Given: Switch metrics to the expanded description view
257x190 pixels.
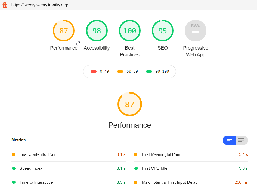Looking at the screenshot, I should 241,140.
